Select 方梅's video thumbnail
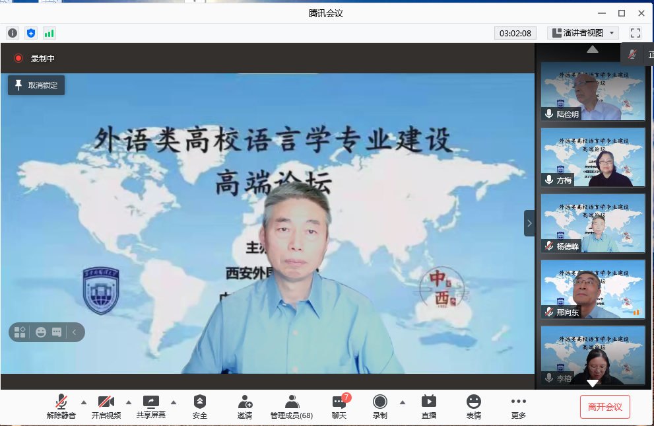Screen dimensions: 654x426 point(593,157)
